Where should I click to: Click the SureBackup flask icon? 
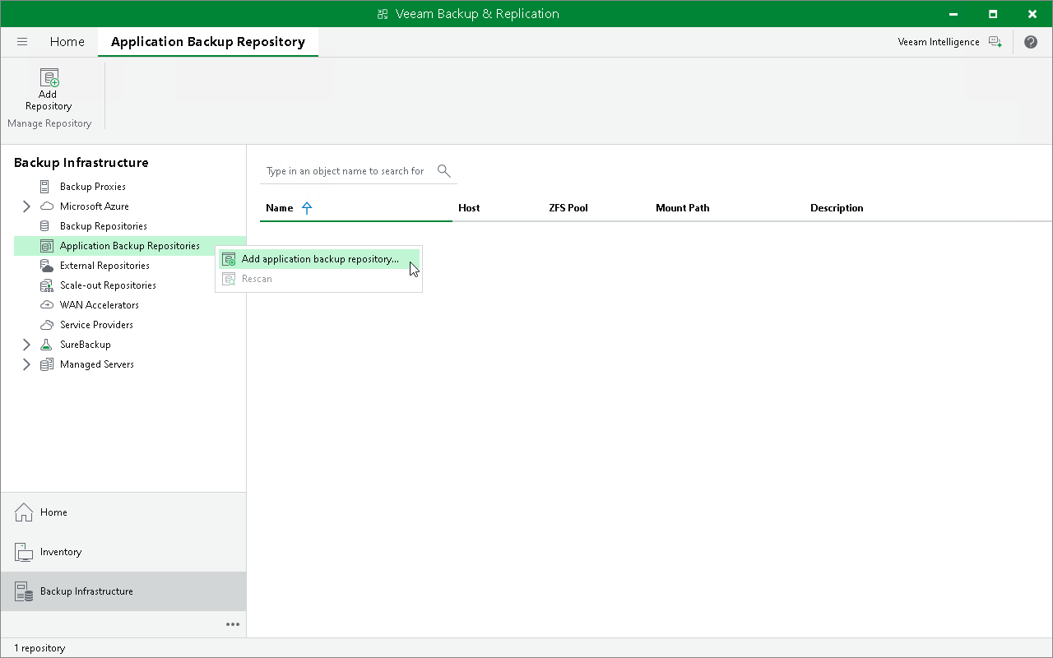click(47, 345)
